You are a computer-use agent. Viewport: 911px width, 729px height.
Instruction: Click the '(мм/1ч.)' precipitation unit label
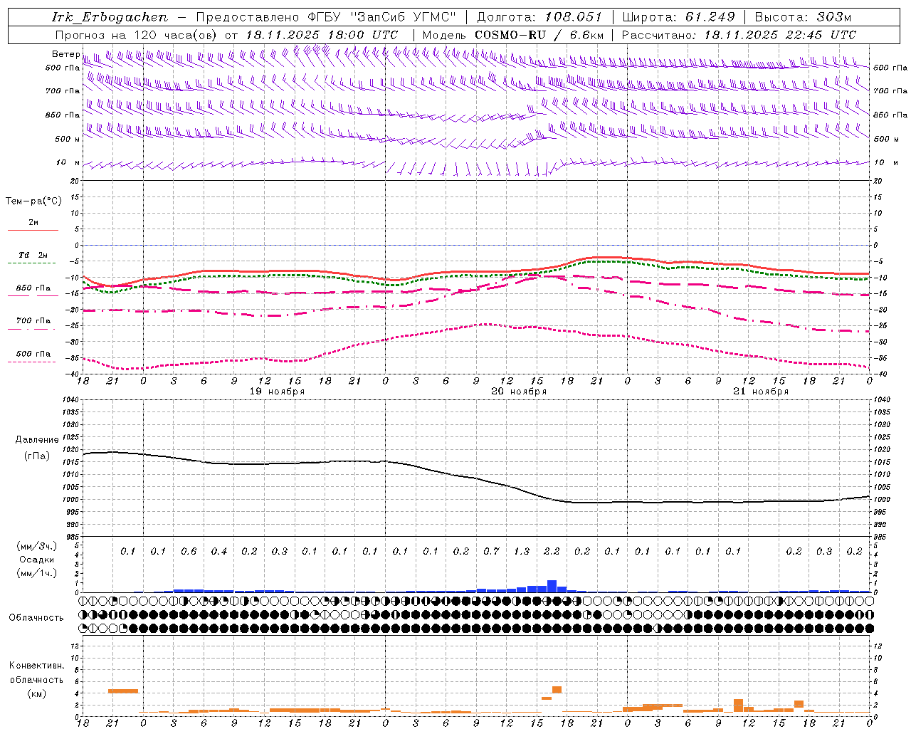pyautogui.click(x=37, y=573)
